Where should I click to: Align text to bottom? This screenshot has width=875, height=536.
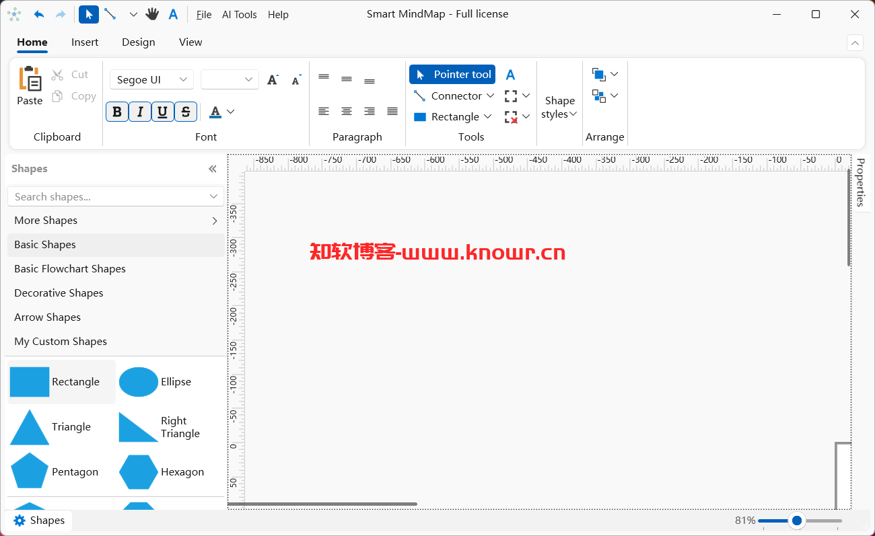pos(370,81)
